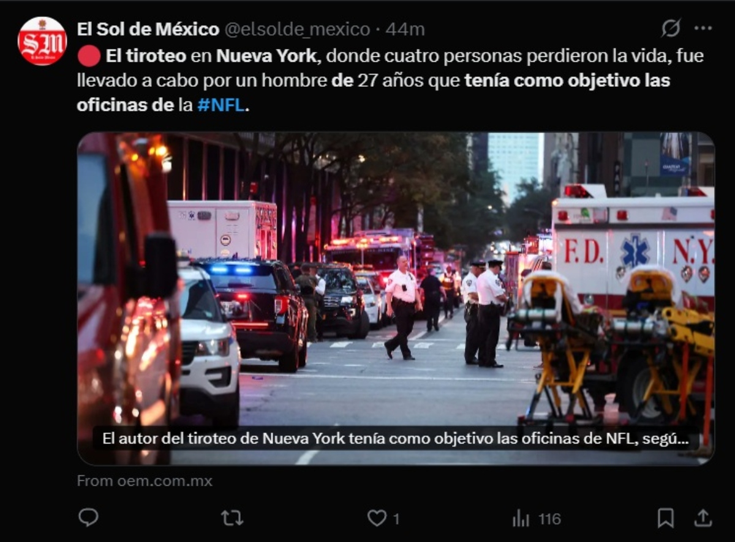
Task: Open El Sol de México profile avatar
Action: coord(42,41)
